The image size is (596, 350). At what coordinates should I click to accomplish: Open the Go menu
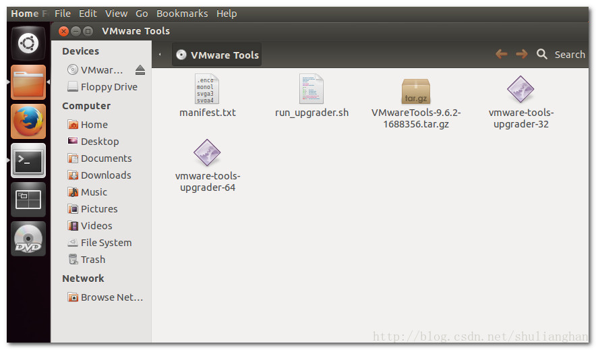[x=142, y=13]
